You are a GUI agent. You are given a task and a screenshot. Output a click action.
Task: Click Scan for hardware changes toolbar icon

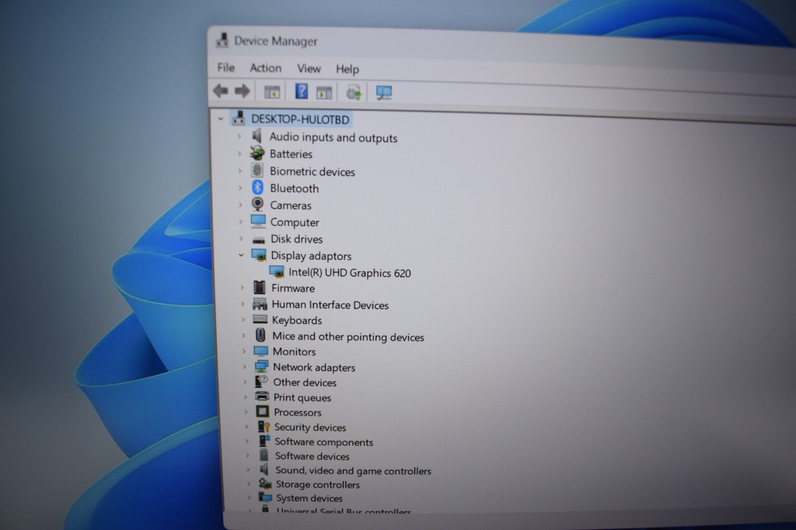[384, 93]
